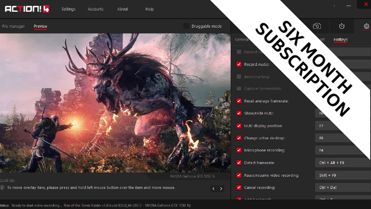371x209 pixels.
Task: Open the About menu
Action: click(122, 9)
